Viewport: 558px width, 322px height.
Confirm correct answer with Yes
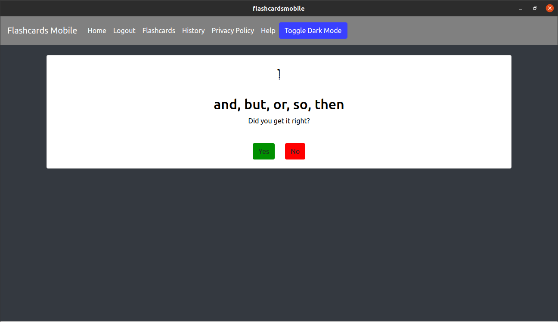click(263, 151)
